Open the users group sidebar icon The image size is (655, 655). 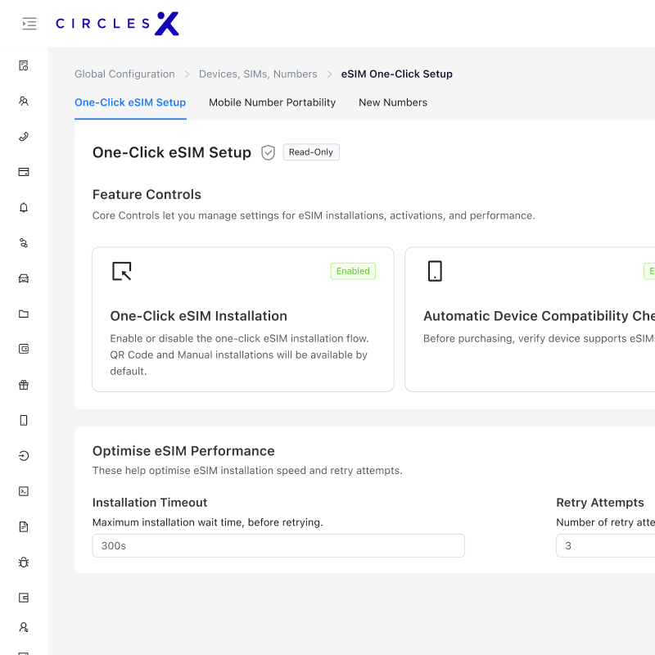(24, 101)
